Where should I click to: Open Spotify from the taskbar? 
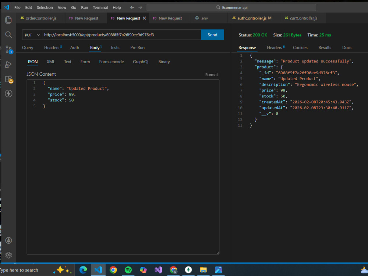click(128, 270)
